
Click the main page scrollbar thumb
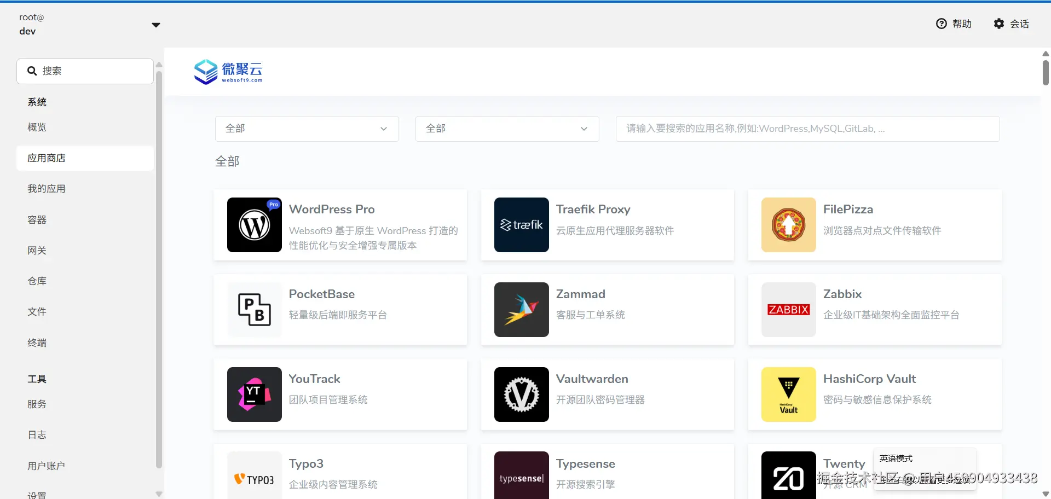point(1046,73)
